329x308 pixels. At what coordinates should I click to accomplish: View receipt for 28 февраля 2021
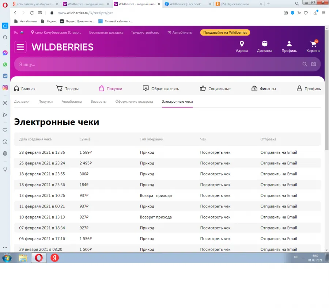pyautogui.click(x=215, y=152)
